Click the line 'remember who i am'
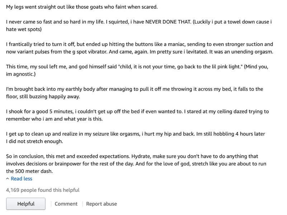This screenshot has width=287, height=215. point(55,119)
